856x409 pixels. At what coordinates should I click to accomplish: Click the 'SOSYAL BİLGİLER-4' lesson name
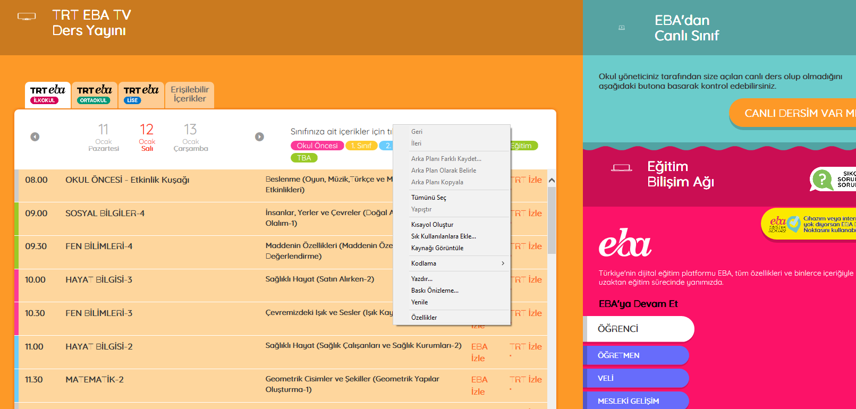pyautogui.click(x=105, y=214)
